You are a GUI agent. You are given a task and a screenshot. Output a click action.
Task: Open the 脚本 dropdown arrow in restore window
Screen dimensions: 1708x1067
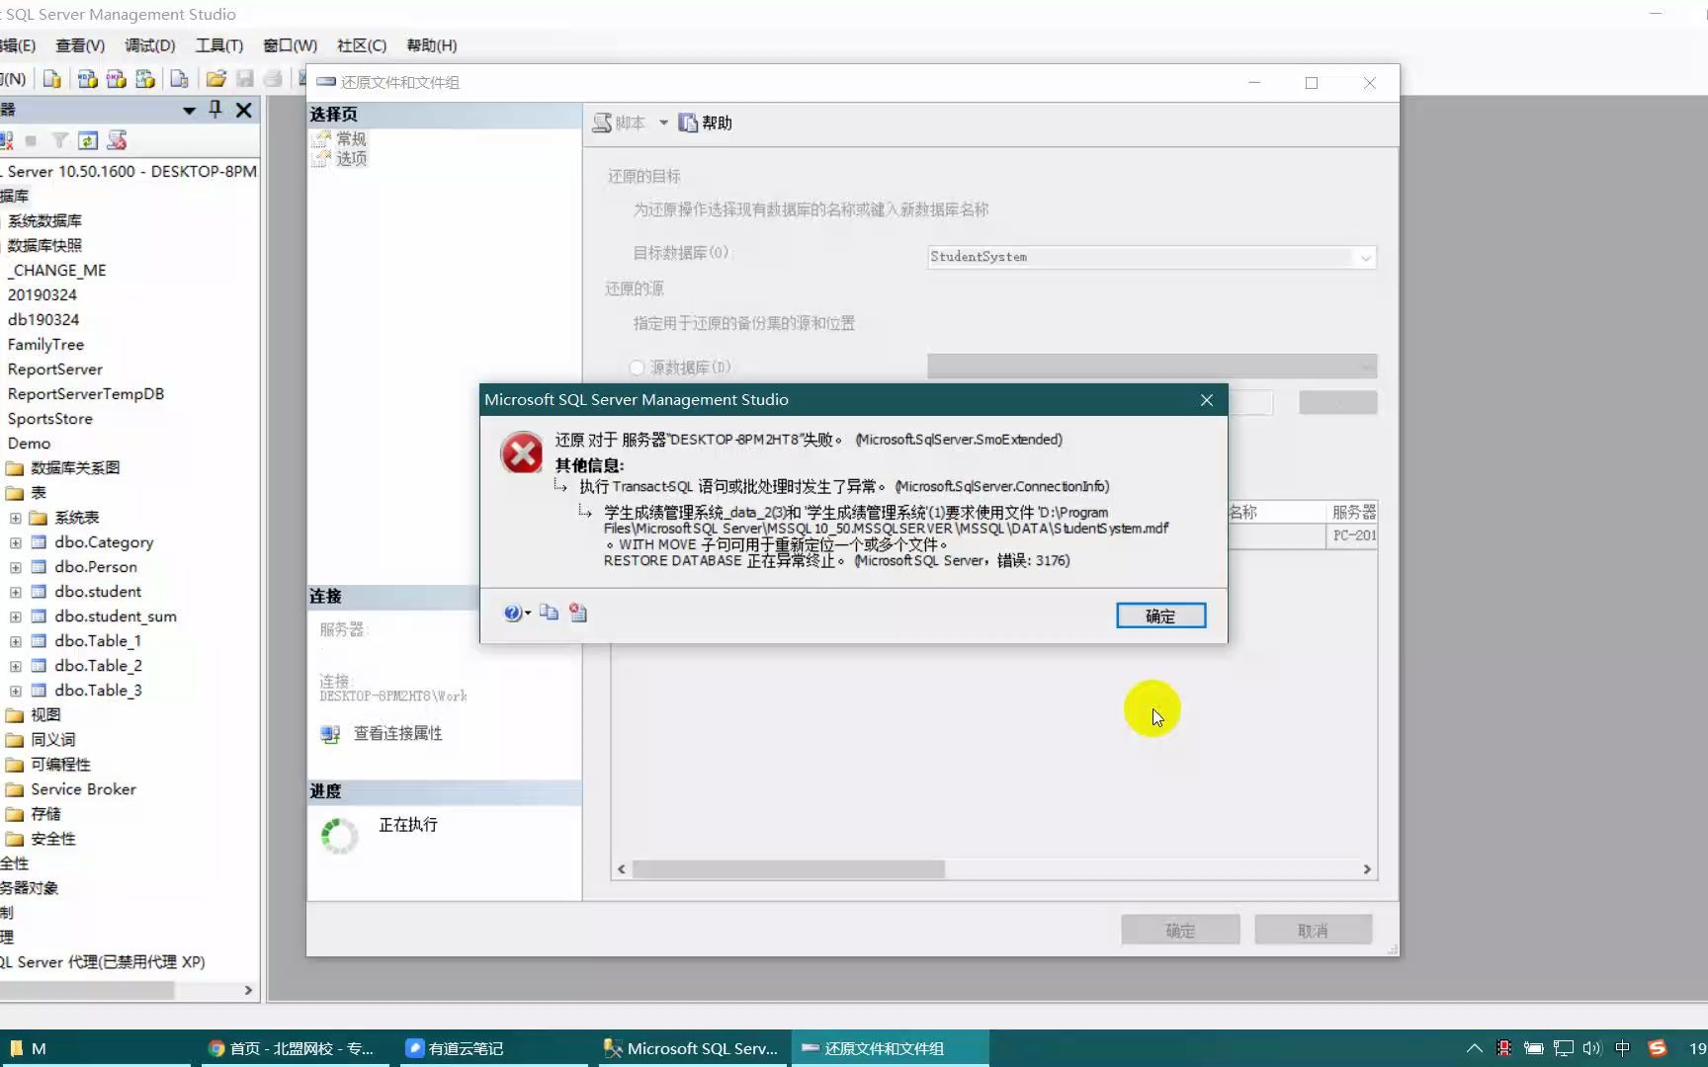point(664,123)
